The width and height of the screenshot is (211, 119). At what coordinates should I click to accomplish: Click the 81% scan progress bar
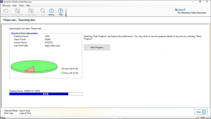click(46, 94)
